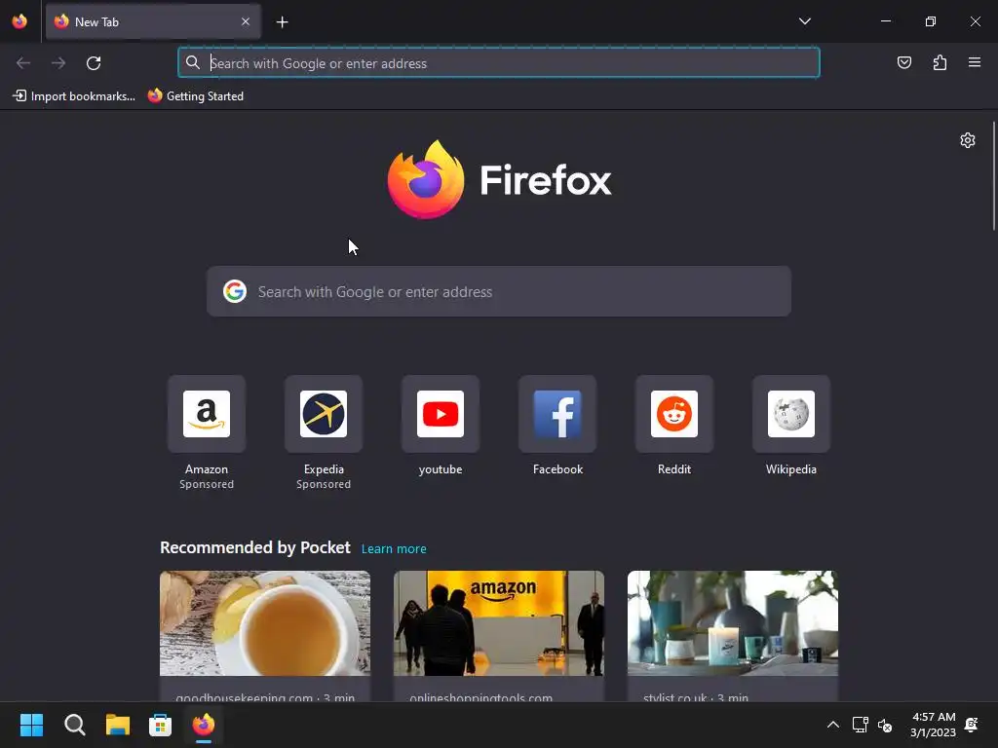Open the taskbar clock showing 4:57 AM
The image size is (998, 748).
[933, 725]
